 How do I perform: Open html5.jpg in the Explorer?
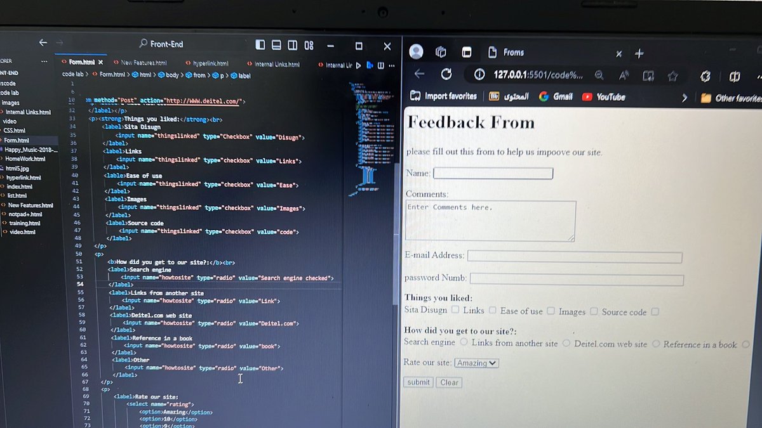tap(17, 169)
